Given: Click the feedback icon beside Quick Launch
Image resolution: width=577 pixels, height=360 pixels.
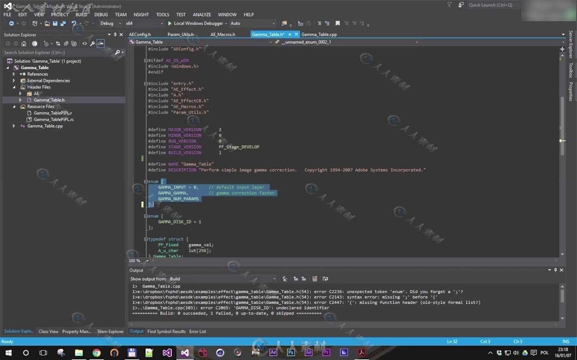Looking at the screenshot, I should pos(461,5).
